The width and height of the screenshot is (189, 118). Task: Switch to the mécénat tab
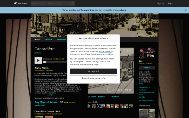pyautogui.click(x=61, y=40)
